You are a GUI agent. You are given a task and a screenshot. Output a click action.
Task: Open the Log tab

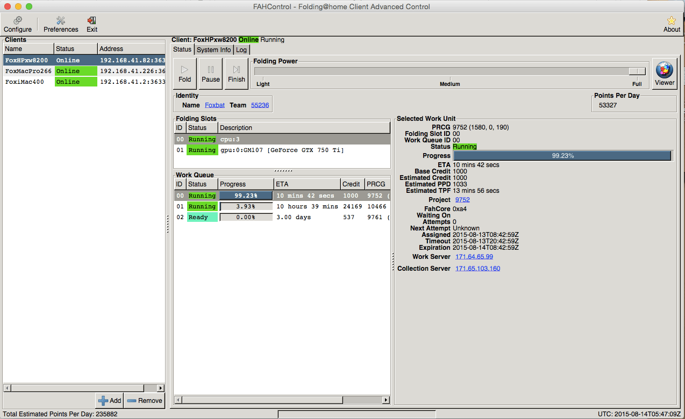click(x=241, y=49)
